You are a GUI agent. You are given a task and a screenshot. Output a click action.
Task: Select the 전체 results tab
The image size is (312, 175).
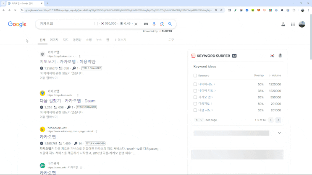[42, 40]
